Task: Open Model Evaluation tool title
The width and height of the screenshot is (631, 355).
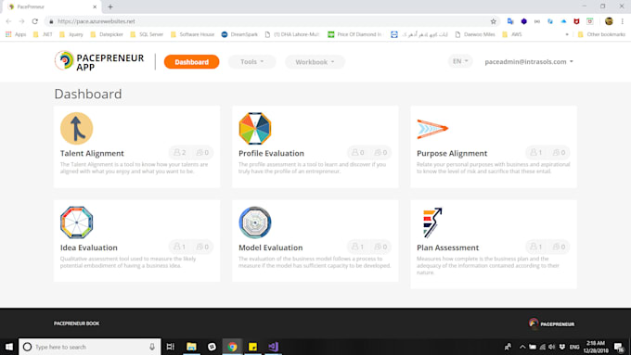Action: (x=270, y=247)
